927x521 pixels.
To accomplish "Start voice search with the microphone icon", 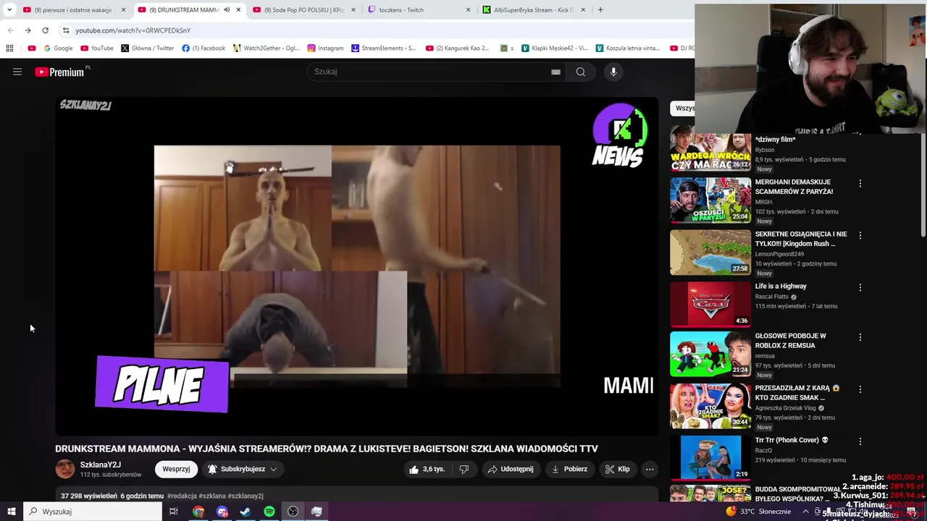I will tap(613, 72).
